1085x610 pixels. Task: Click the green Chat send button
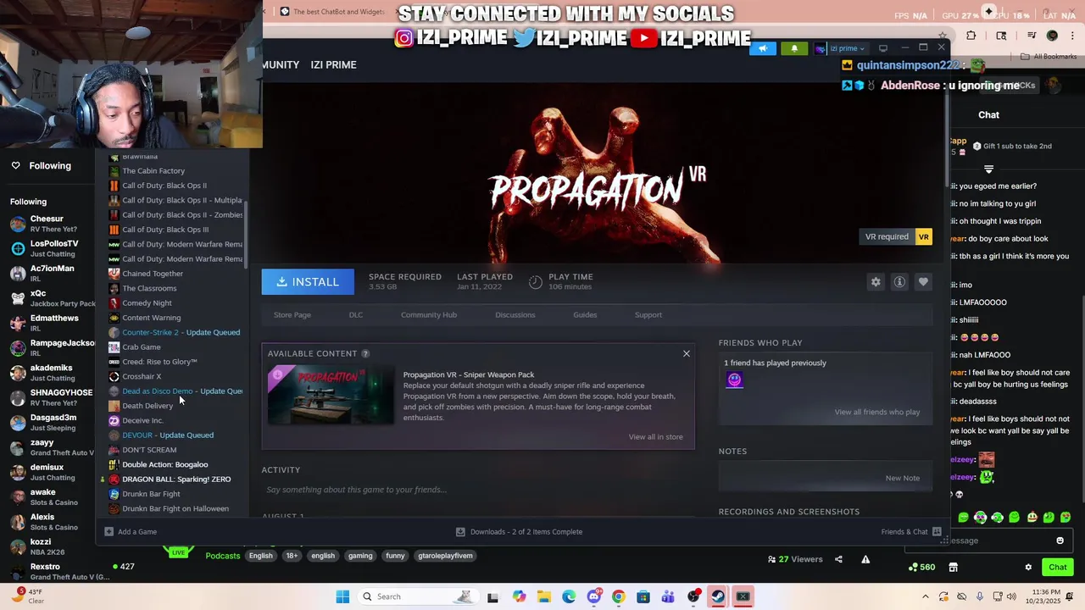[x=1058, y=567]
